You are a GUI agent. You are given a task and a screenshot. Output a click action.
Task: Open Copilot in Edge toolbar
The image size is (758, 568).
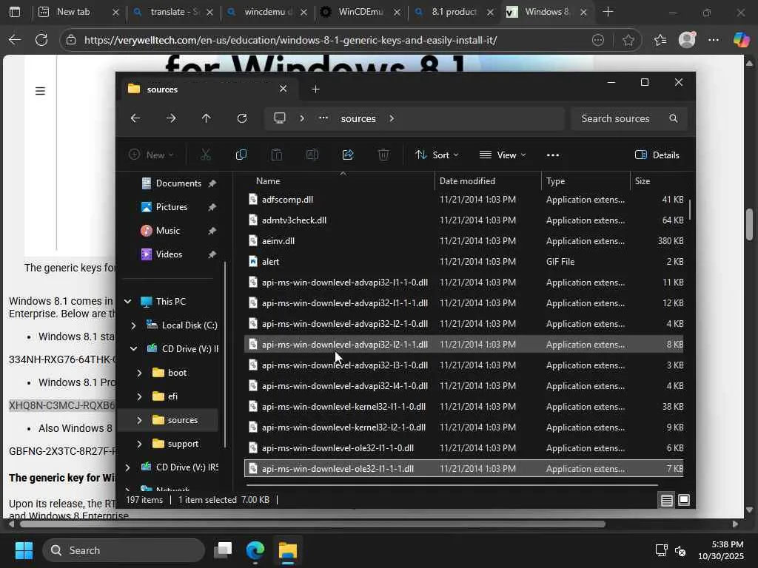(741, 40)
